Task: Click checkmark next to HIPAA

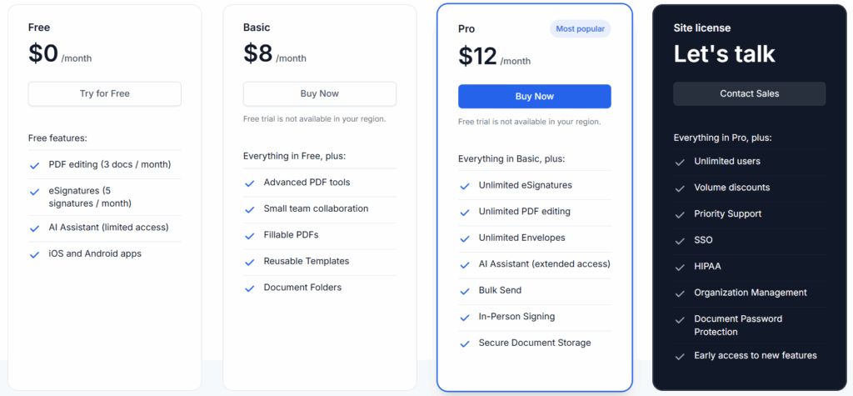Action: tap(680, 267)
